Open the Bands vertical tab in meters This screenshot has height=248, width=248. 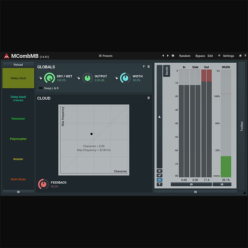tap(166, 71)
